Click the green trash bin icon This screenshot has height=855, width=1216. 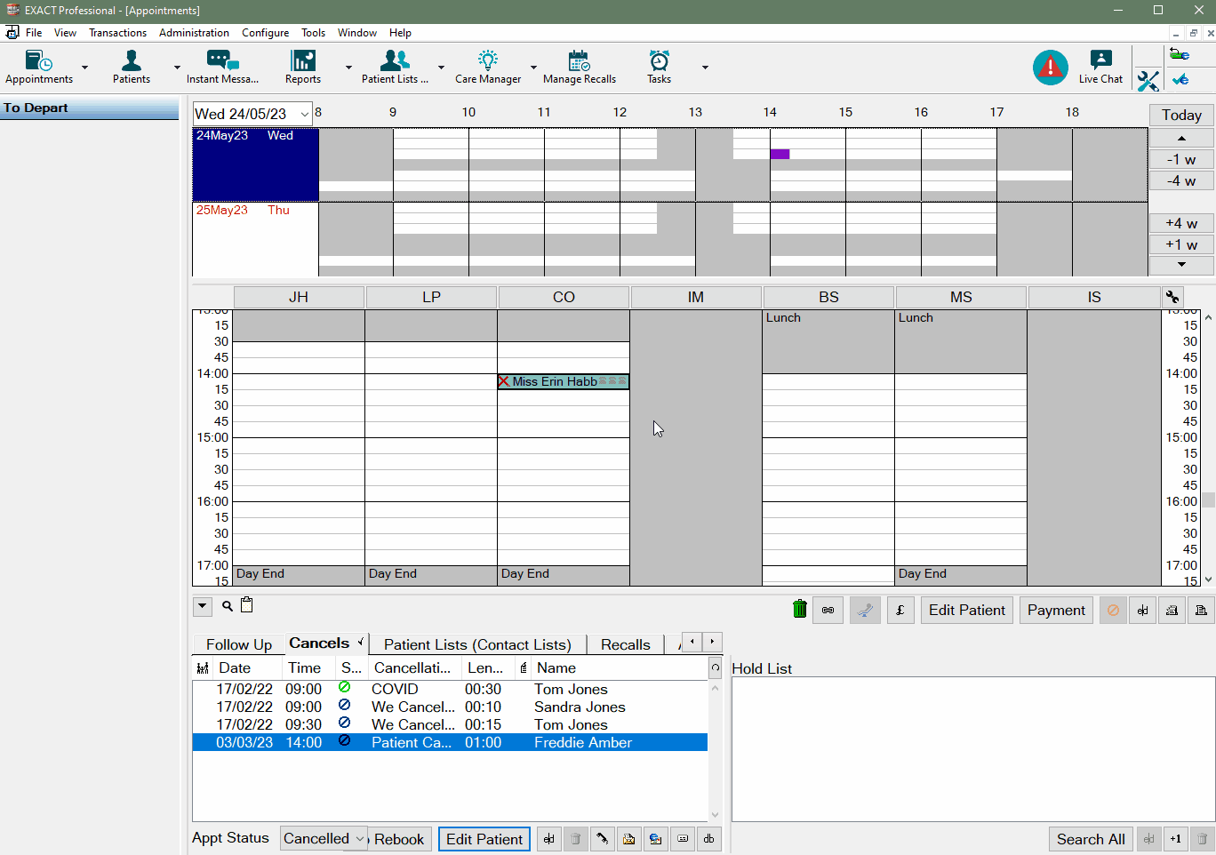coord(799,610)
